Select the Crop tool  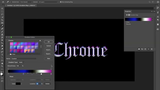click(2, 20)
